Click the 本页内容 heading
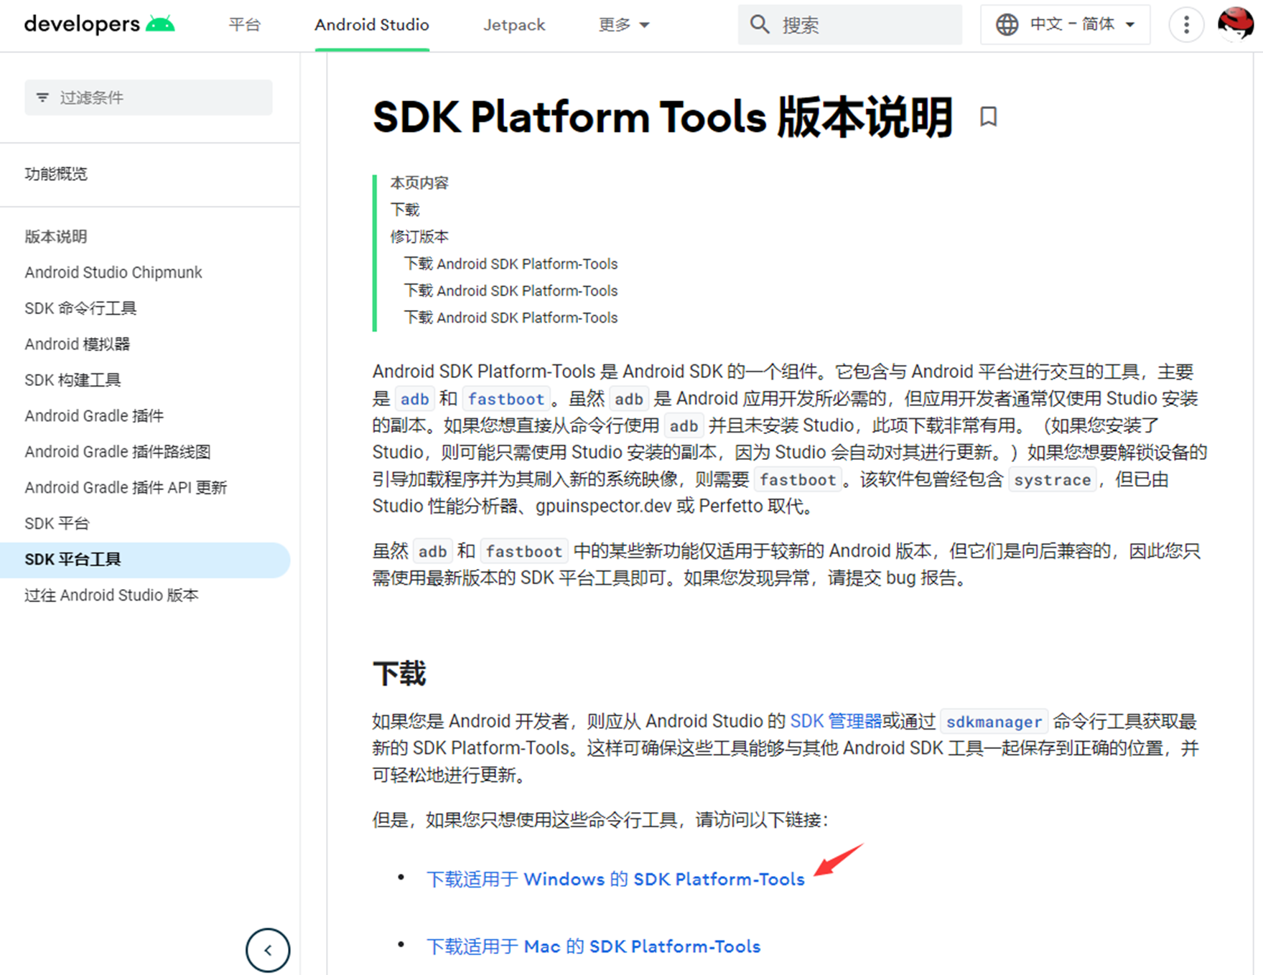Viewport: 1263px width, 975px height. tap(419, 183)
